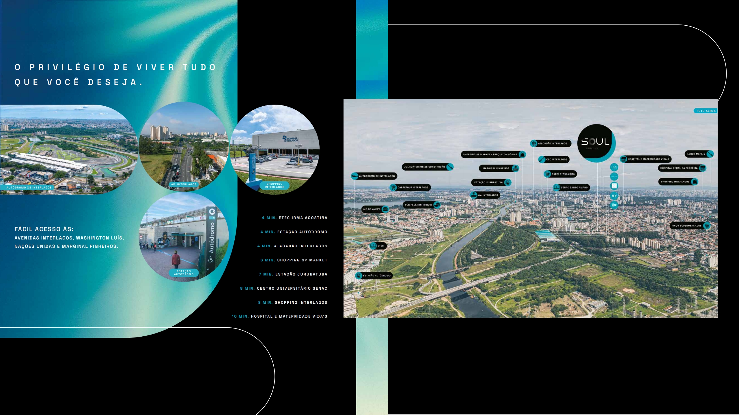Select the '10 min. Hospital e Maternidade Vida's' entry

point(279,316)
